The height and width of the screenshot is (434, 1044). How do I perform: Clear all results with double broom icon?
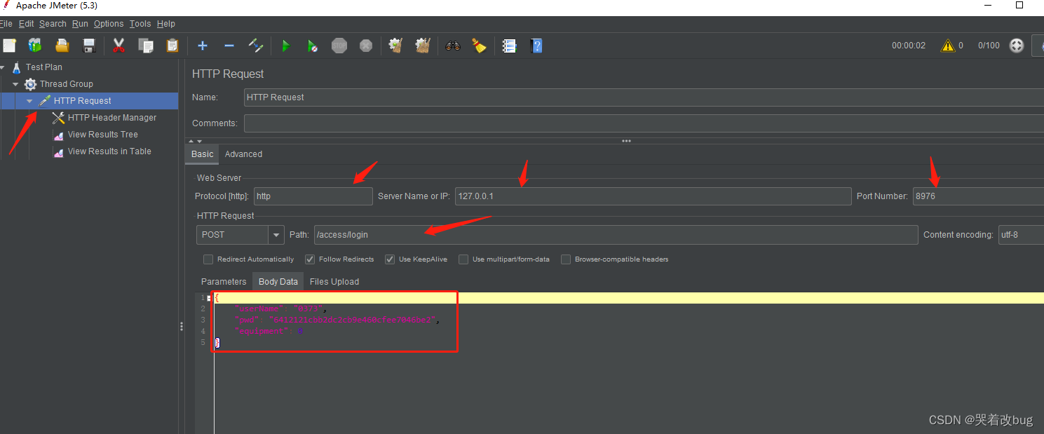(422, 46)
